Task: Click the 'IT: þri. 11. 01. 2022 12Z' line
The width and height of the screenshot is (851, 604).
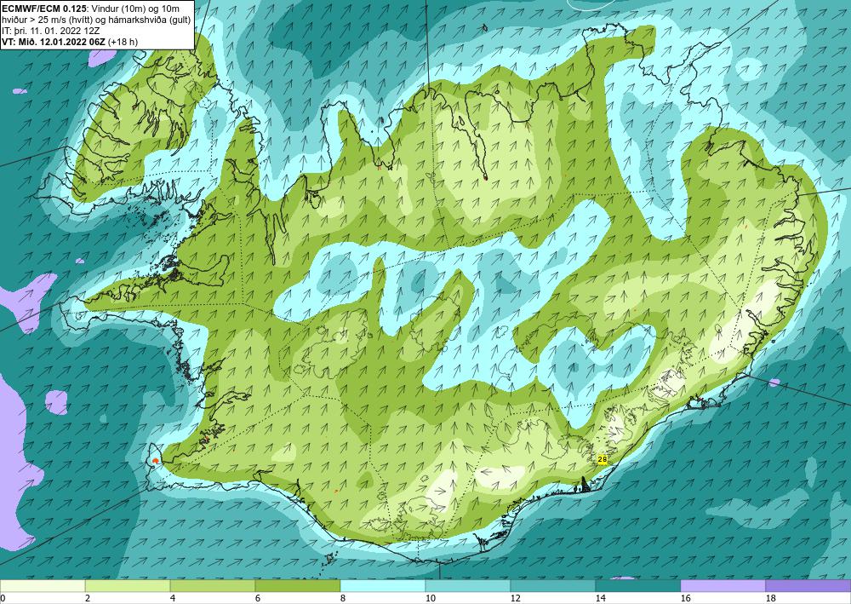Action: click(51, 31)
